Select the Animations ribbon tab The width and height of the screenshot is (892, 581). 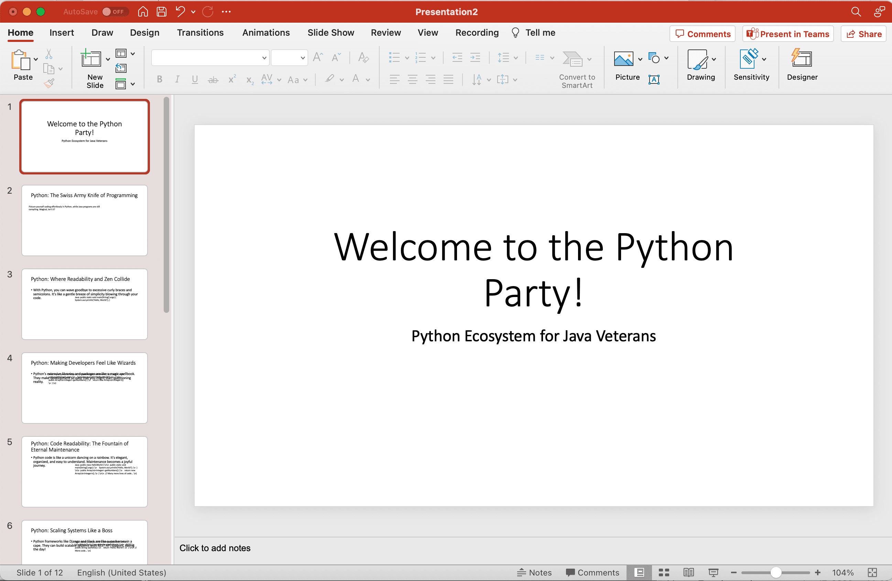click(x=265, y=32)
